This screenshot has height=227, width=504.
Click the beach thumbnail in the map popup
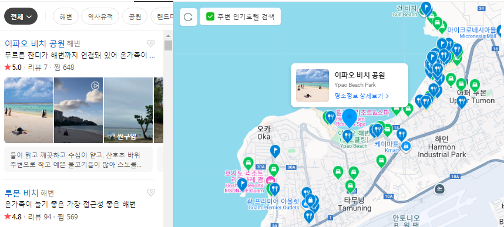(x=313, y=86)
